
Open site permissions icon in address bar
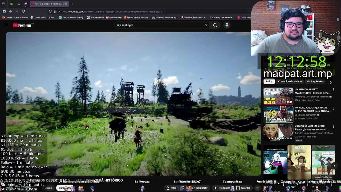coord(60,11)
